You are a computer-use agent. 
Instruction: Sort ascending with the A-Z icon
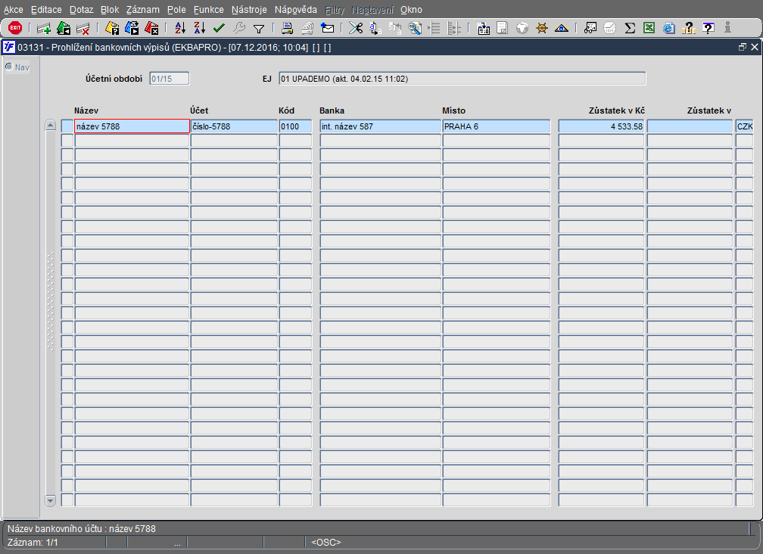point(180,28)
